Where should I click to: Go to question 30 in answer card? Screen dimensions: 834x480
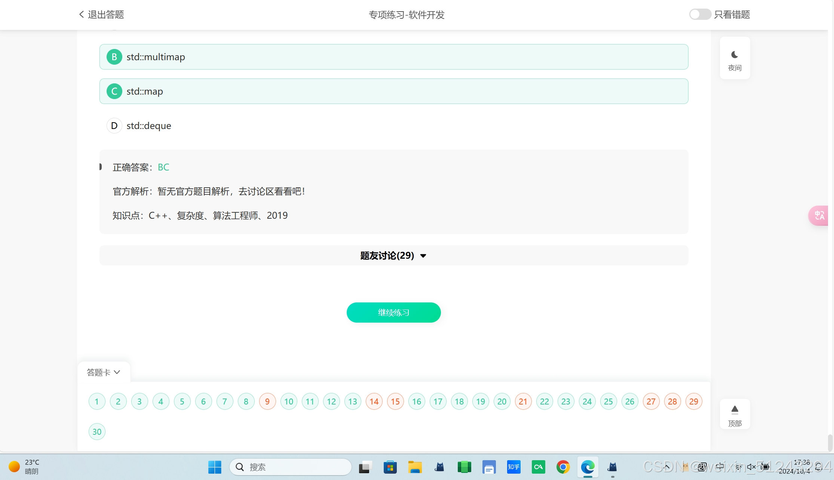pyautogui.click(x=97, y=432)
